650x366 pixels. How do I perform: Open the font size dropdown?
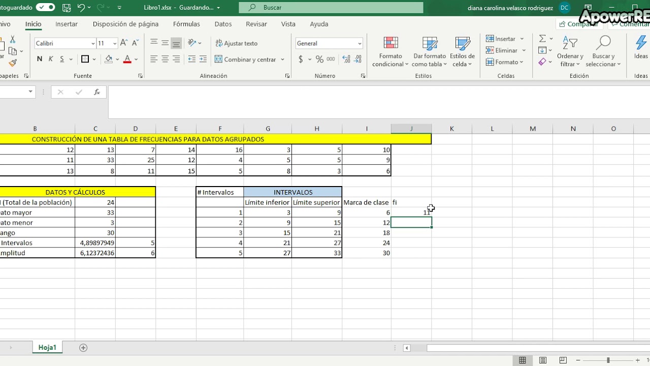click(115, 43)
